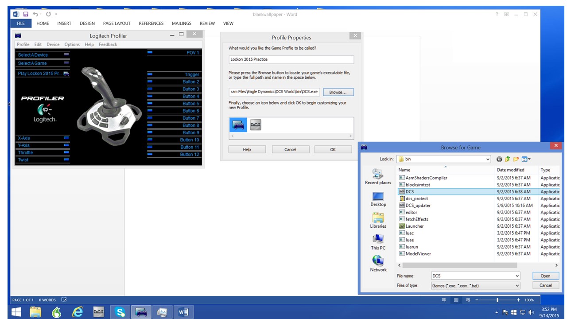
Task: Click Open in Browse for Game
Action: [x=545, y=276]
